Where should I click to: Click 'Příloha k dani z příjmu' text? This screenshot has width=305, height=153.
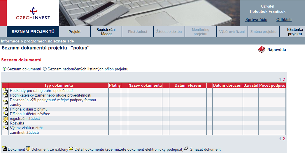[x=29, y=109]
